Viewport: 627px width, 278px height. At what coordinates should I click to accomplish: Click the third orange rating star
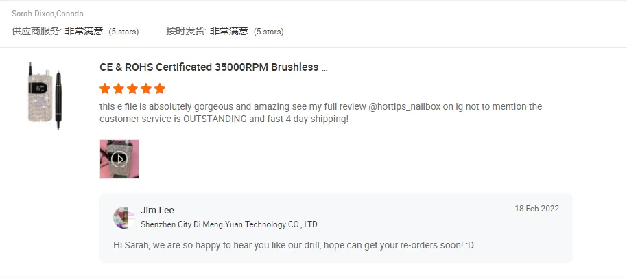132,89
